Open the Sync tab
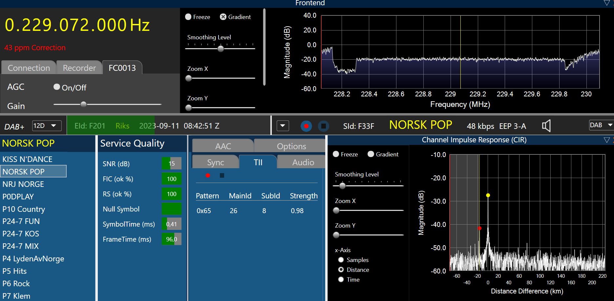The width and height of the screenshot is (614, 301). 215,162
